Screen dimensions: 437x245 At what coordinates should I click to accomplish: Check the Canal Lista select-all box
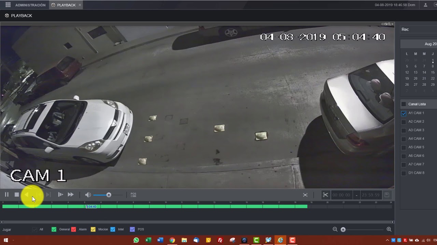click(404, 104)
